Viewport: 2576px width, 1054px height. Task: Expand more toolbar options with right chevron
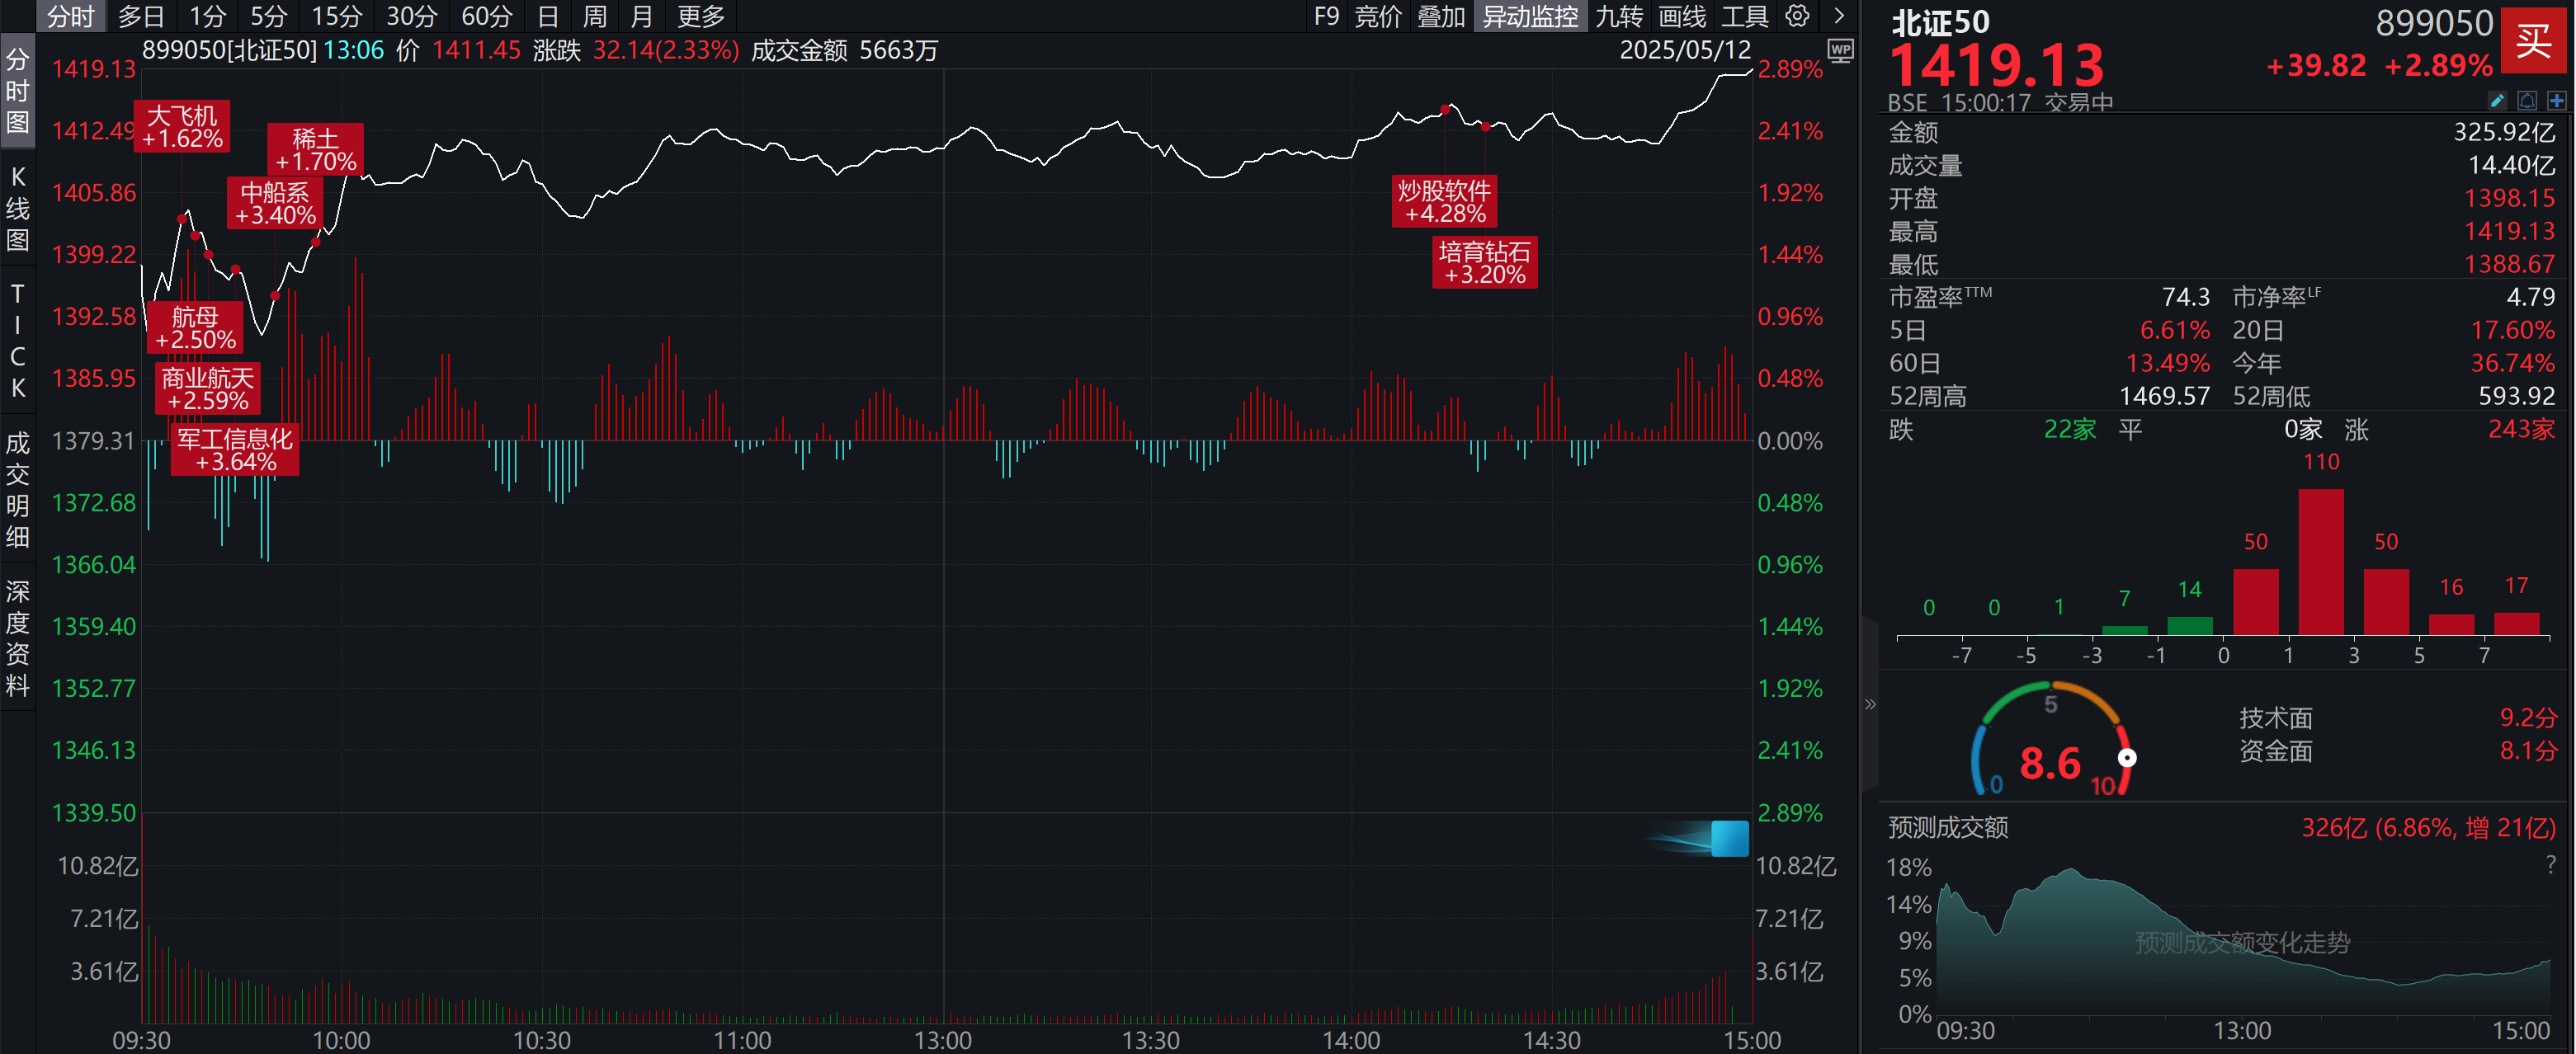pos(1839,16)
